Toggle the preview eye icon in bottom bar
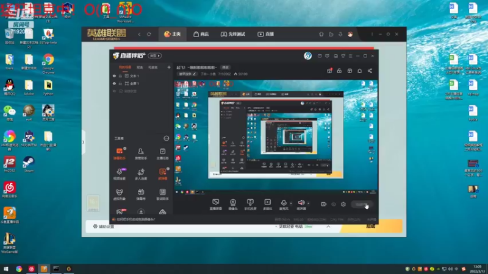The image size is (488, 274). pos(334,204)
